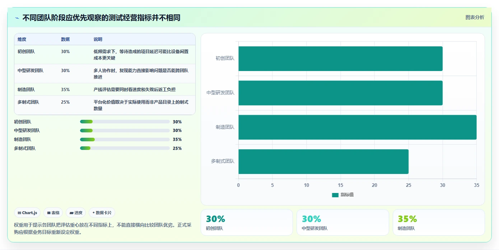
Task: Click the 中型研发团队 label in the progress list
Action: [x=27, y=131]
